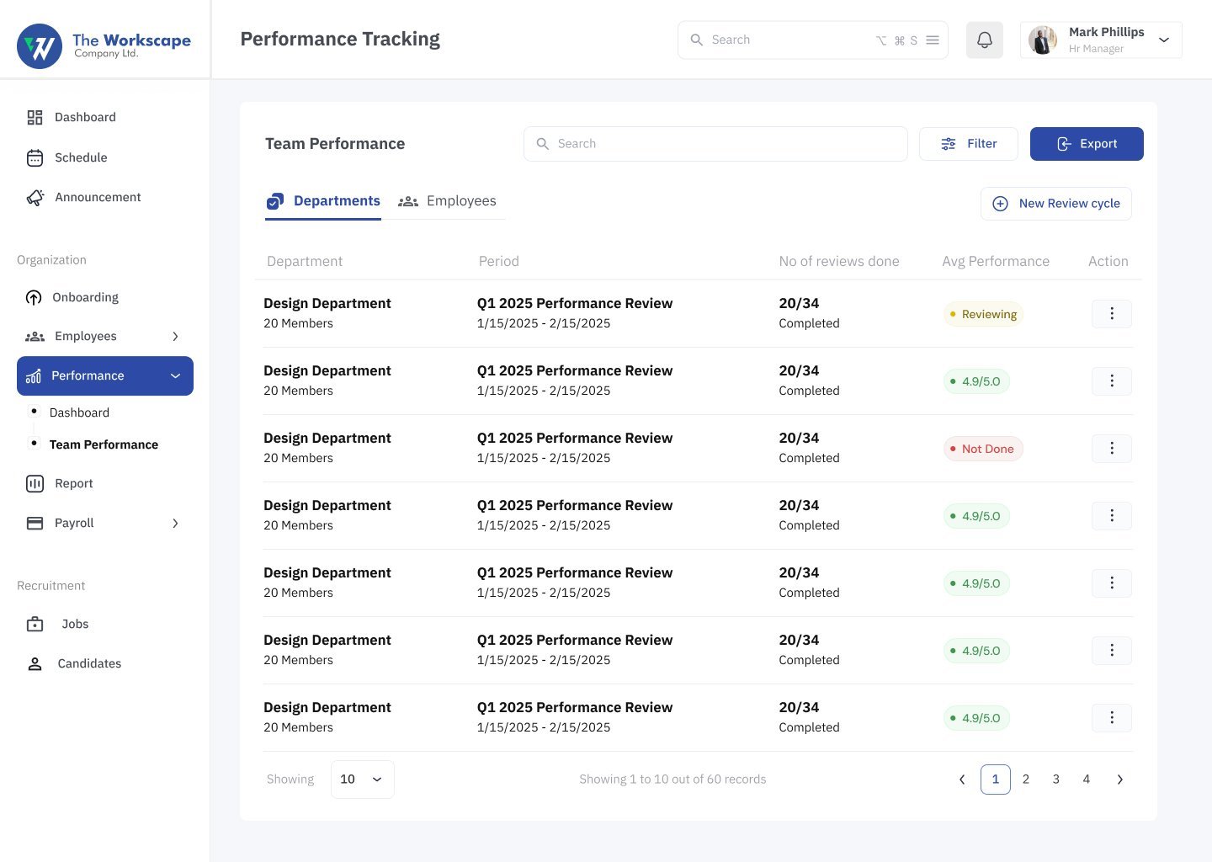This screenshot has height=862, width=1212.
Task: Expand the Employees sidebar chevron
Action: [175, 337]
